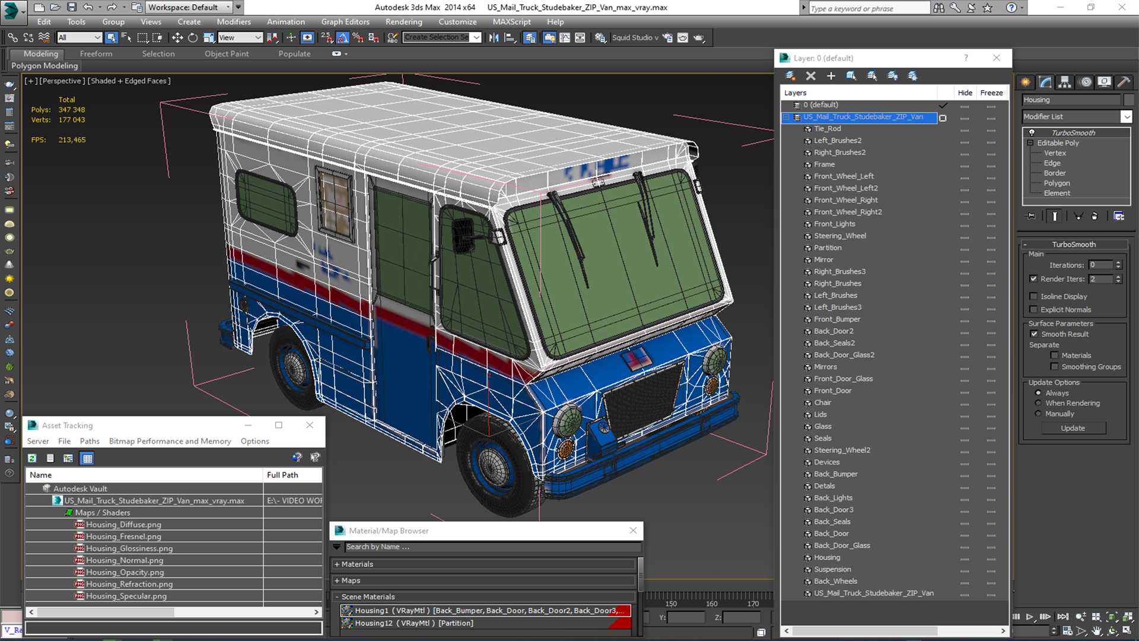Expand Maps section in Material Browser
The width and height of the screenshot is (1139, 641).
pos(337,581)
